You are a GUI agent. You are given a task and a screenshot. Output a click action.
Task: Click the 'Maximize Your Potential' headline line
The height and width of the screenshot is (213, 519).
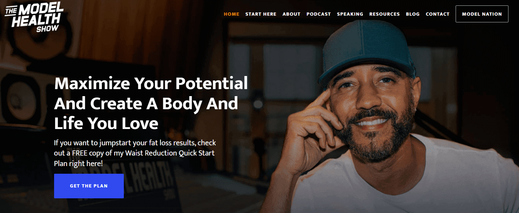pyautogui.click(x=151, y=83)
